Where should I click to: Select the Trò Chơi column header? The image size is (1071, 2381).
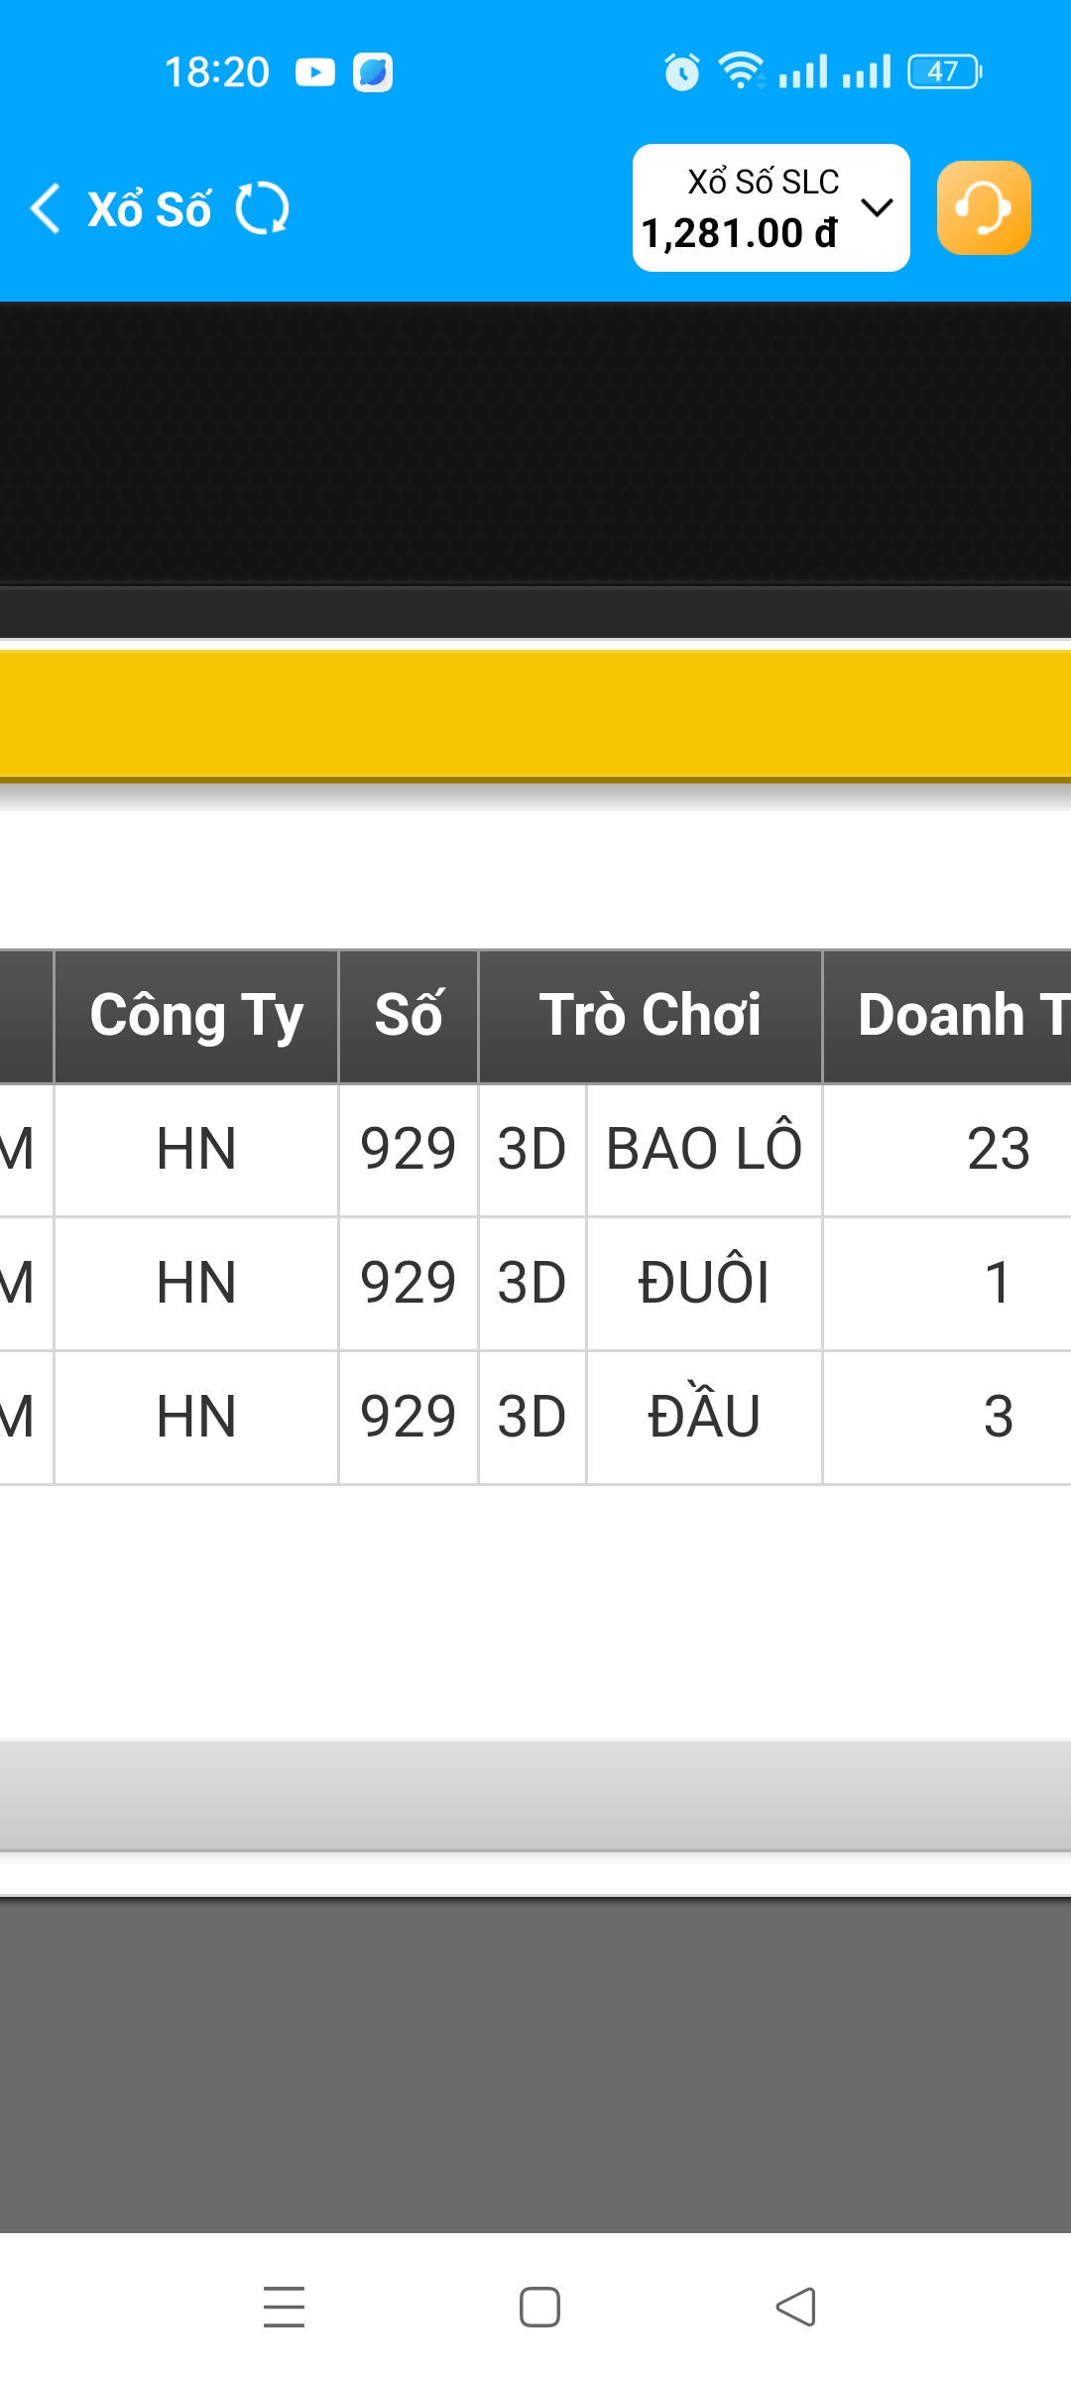coord(650,1016)
